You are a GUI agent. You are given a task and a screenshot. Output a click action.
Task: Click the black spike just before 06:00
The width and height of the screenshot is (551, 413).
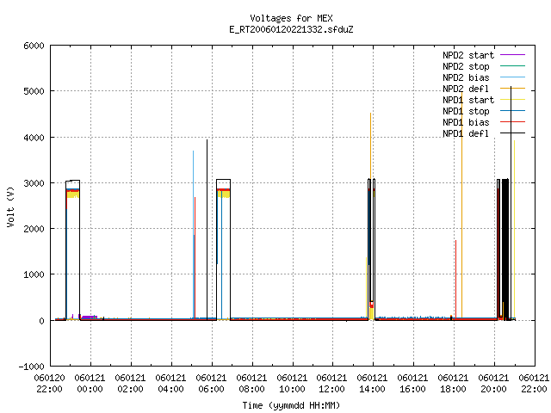click(x=207, y=228)
